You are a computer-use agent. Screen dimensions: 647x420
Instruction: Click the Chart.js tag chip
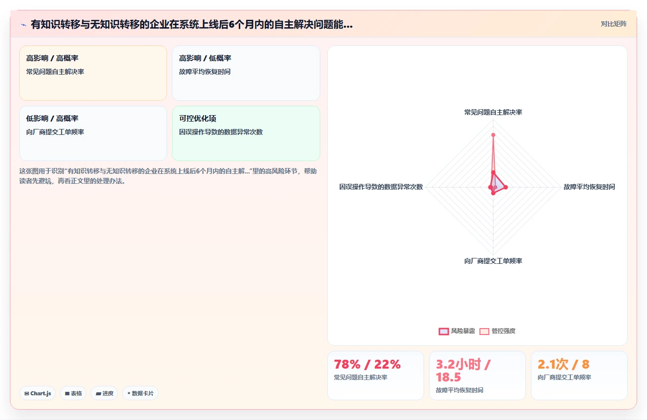pyautogui.click(x=38, y=393)
